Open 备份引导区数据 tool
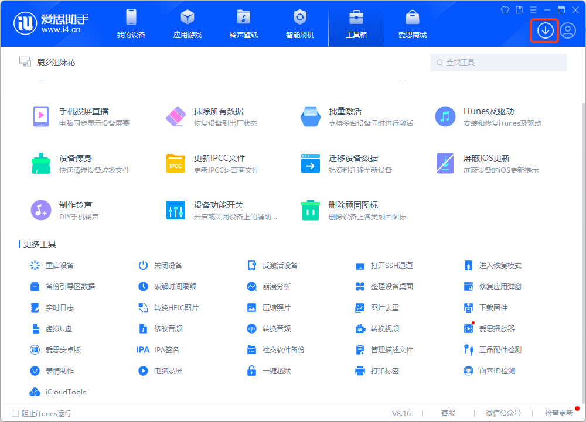 coord(63,287)
